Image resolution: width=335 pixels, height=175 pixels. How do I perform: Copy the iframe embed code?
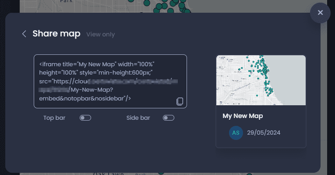[180, 101]
